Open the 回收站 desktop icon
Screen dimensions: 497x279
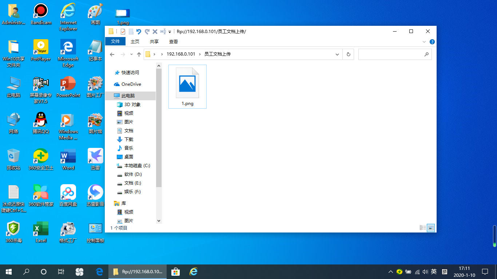[x=13, y=159]
